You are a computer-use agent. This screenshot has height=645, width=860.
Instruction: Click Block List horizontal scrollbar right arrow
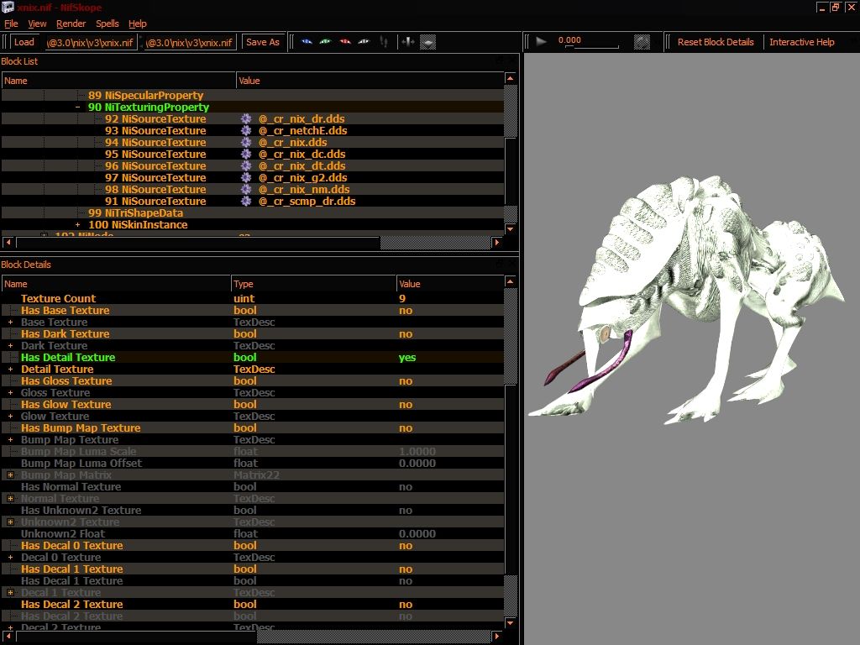tap(497, 242)
